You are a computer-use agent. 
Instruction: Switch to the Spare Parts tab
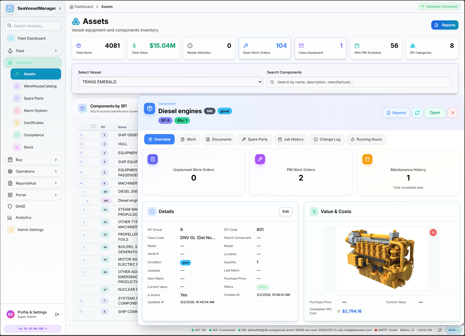tap(255, 139)
